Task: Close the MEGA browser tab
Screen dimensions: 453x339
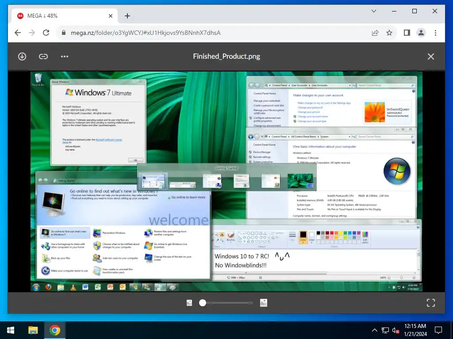Action: pyautogui.click(x=110, y=16)
